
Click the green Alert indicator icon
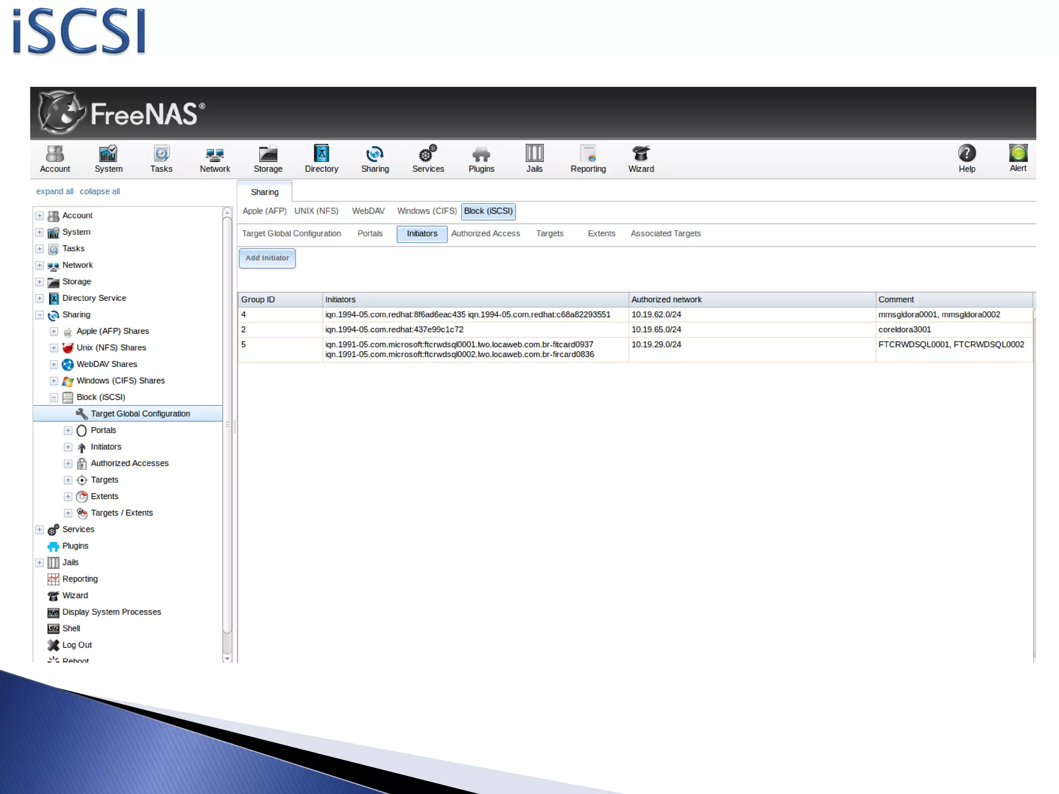point(1018,154)
